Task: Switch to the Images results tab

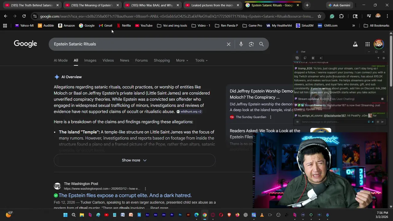Action: click(x=90, y=60)
